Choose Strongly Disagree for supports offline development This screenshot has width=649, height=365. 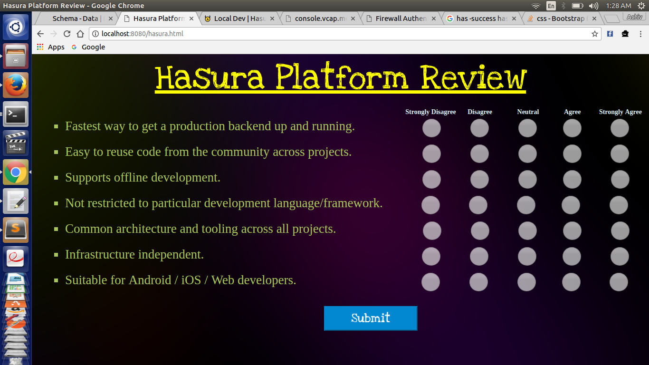click(x=431, y=180)
